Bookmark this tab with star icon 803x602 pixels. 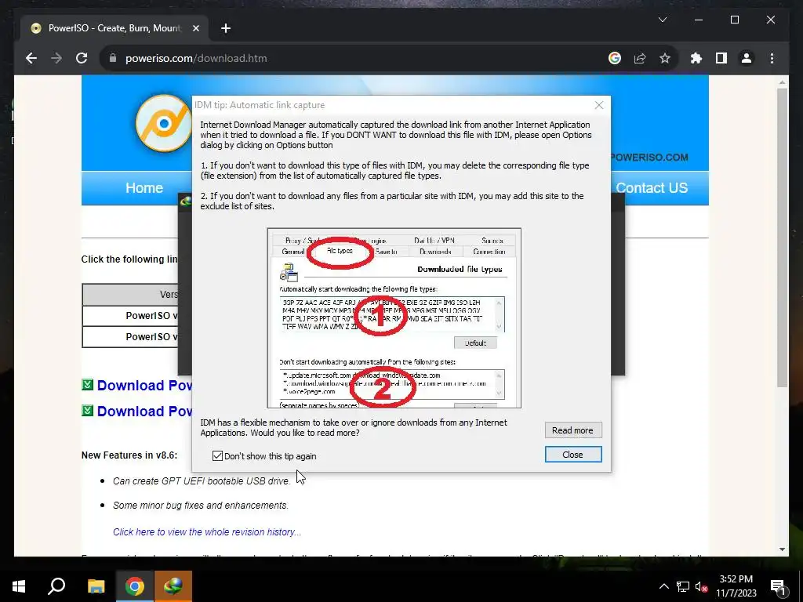click(x=665, y=58)
